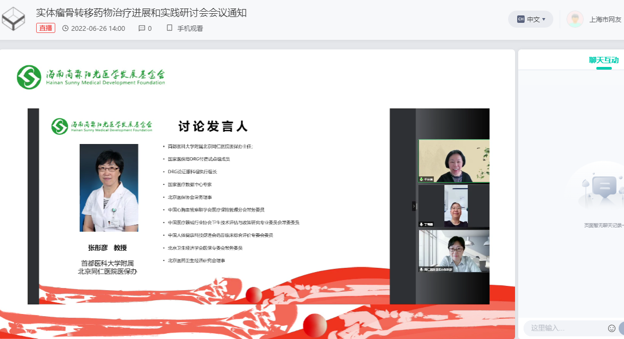Click the cube logo in the header
Screen dimensions: 624x339
pos(14,19)
